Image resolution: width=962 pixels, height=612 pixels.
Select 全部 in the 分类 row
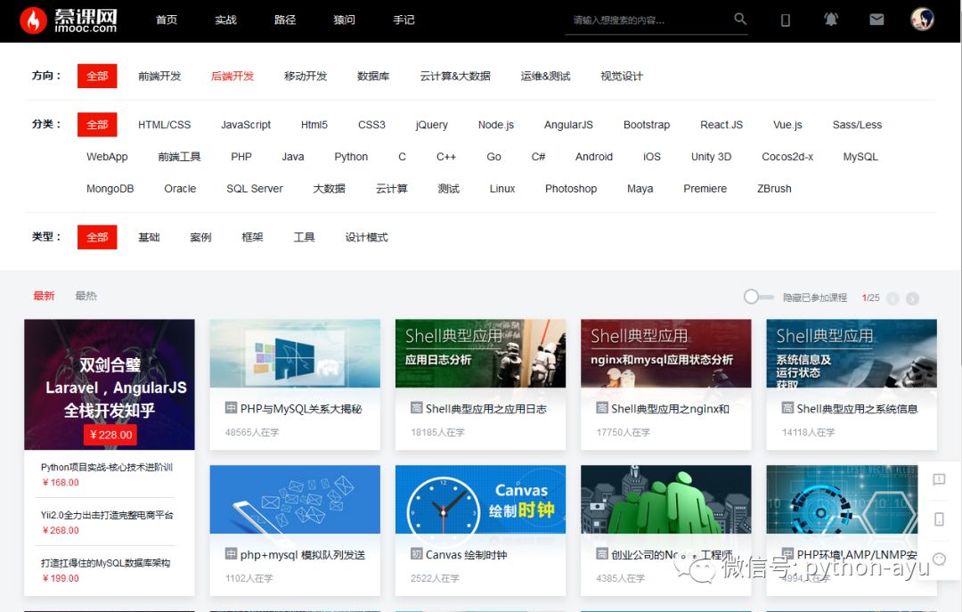97,125
